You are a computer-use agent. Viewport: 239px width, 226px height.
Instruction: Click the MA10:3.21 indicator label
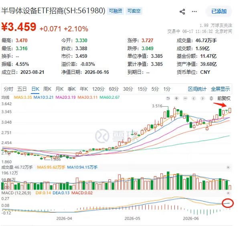point(43,97)
